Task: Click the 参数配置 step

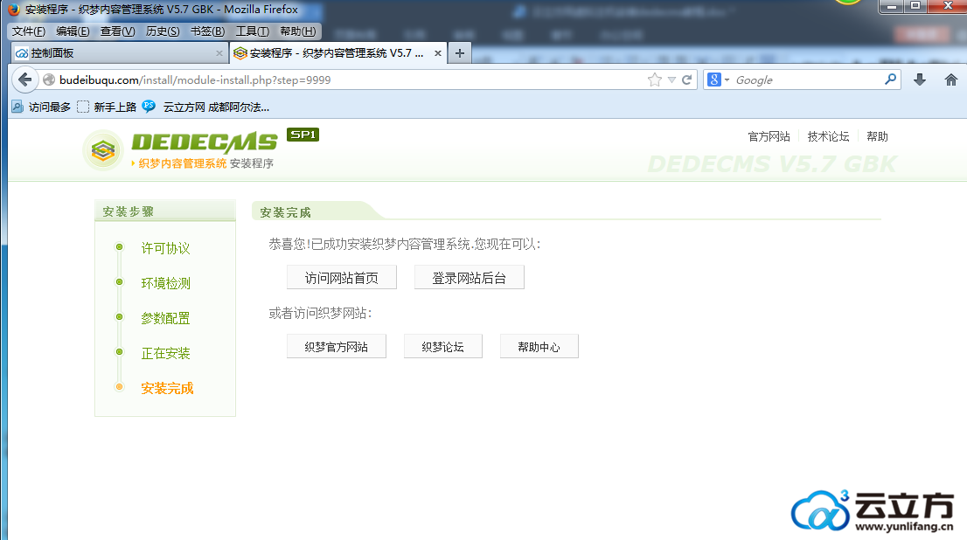Action: [165, 318]
